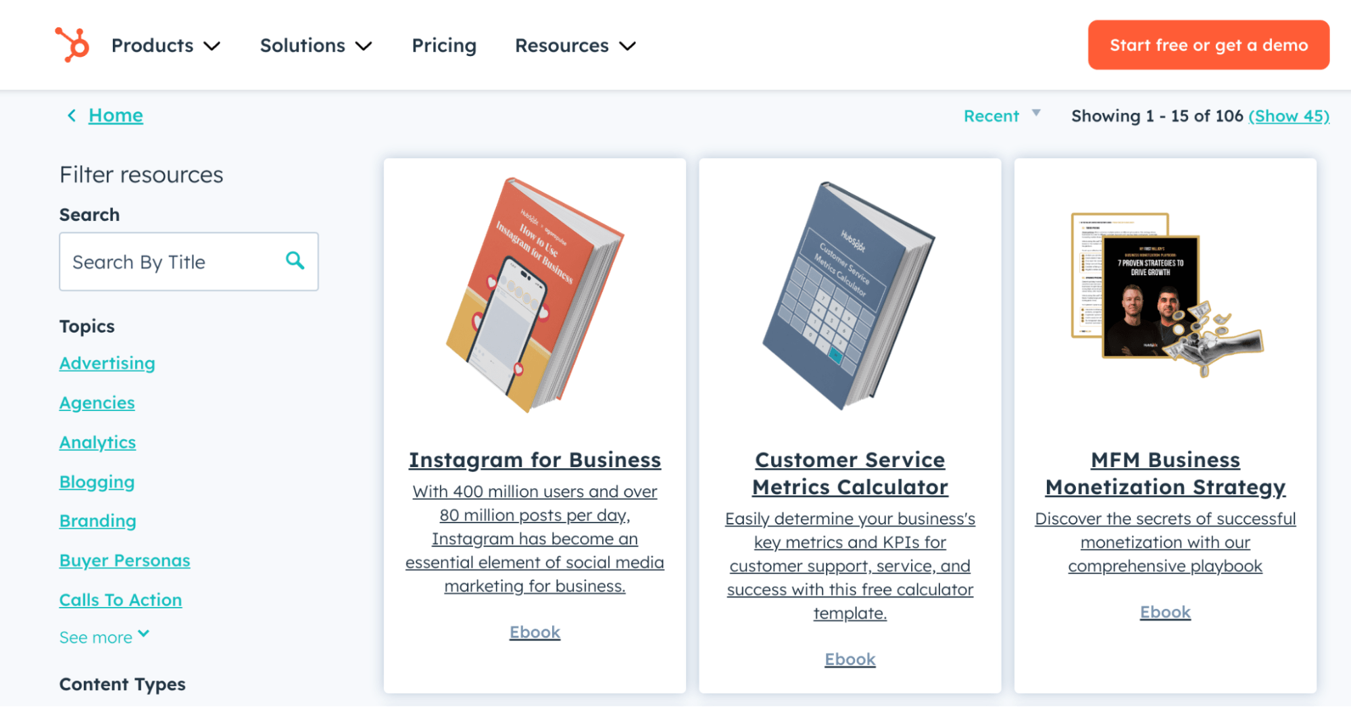Expand See more topics
Screen dimensions: 1351x707
click(x=104, y=637)
